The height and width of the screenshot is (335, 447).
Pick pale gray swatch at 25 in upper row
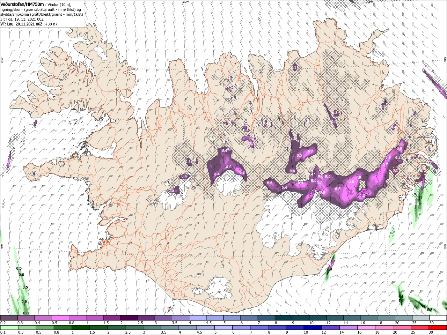pyautogui.click(x=420, y=318)
